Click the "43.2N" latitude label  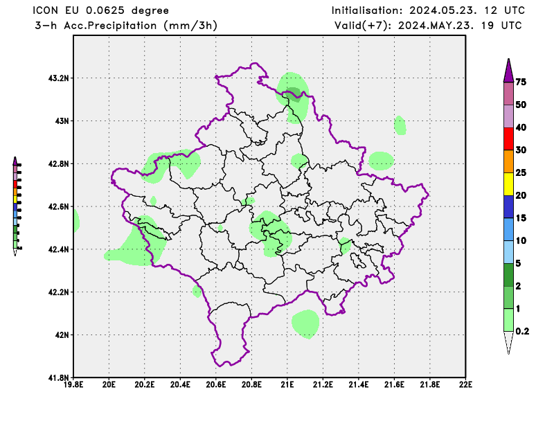click(59, 78)
